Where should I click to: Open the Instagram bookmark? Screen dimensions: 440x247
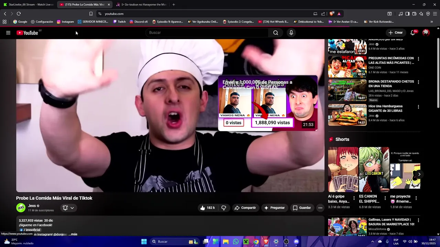coord(65,22)
